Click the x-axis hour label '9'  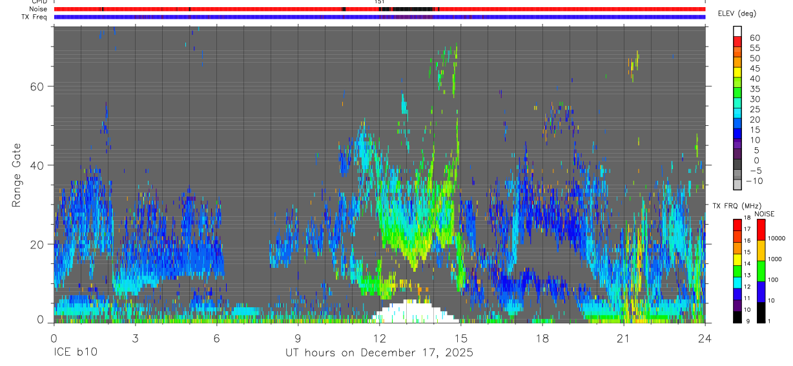298,338
